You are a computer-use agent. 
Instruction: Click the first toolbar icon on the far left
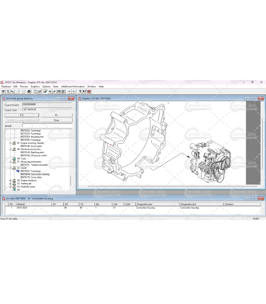3,92
